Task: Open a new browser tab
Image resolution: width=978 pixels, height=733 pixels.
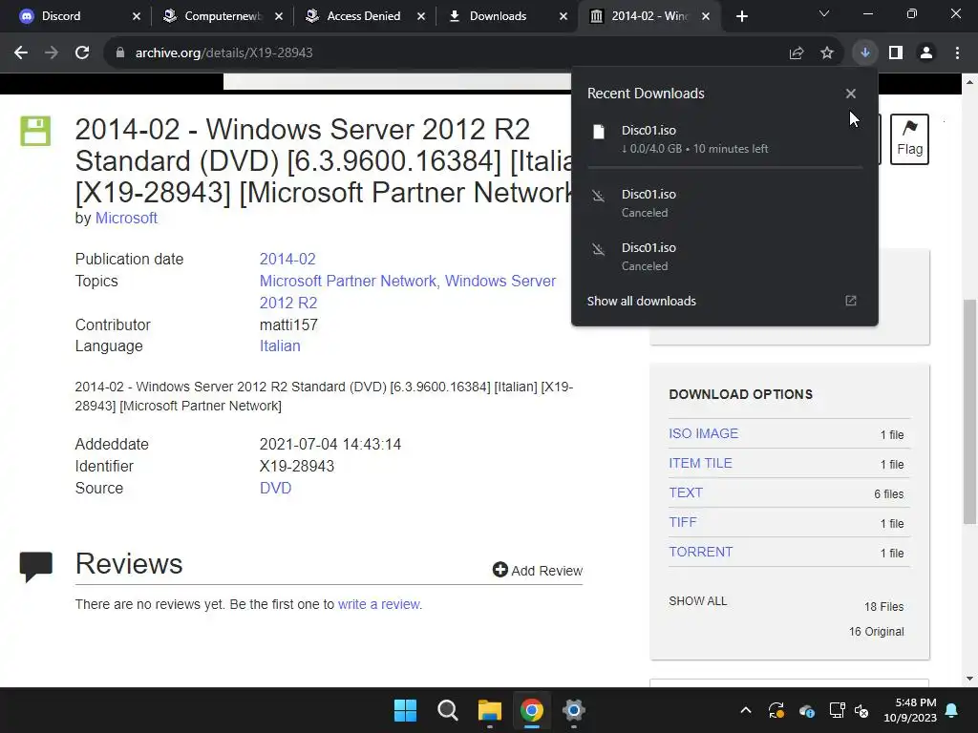Action: tap(741, 16)
